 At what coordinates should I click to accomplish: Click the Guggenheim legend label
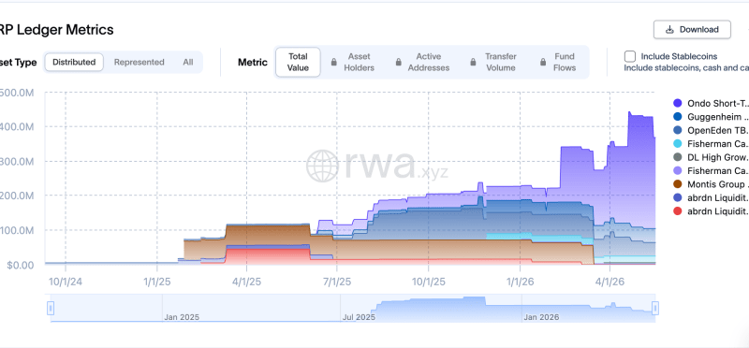[718, 117]
